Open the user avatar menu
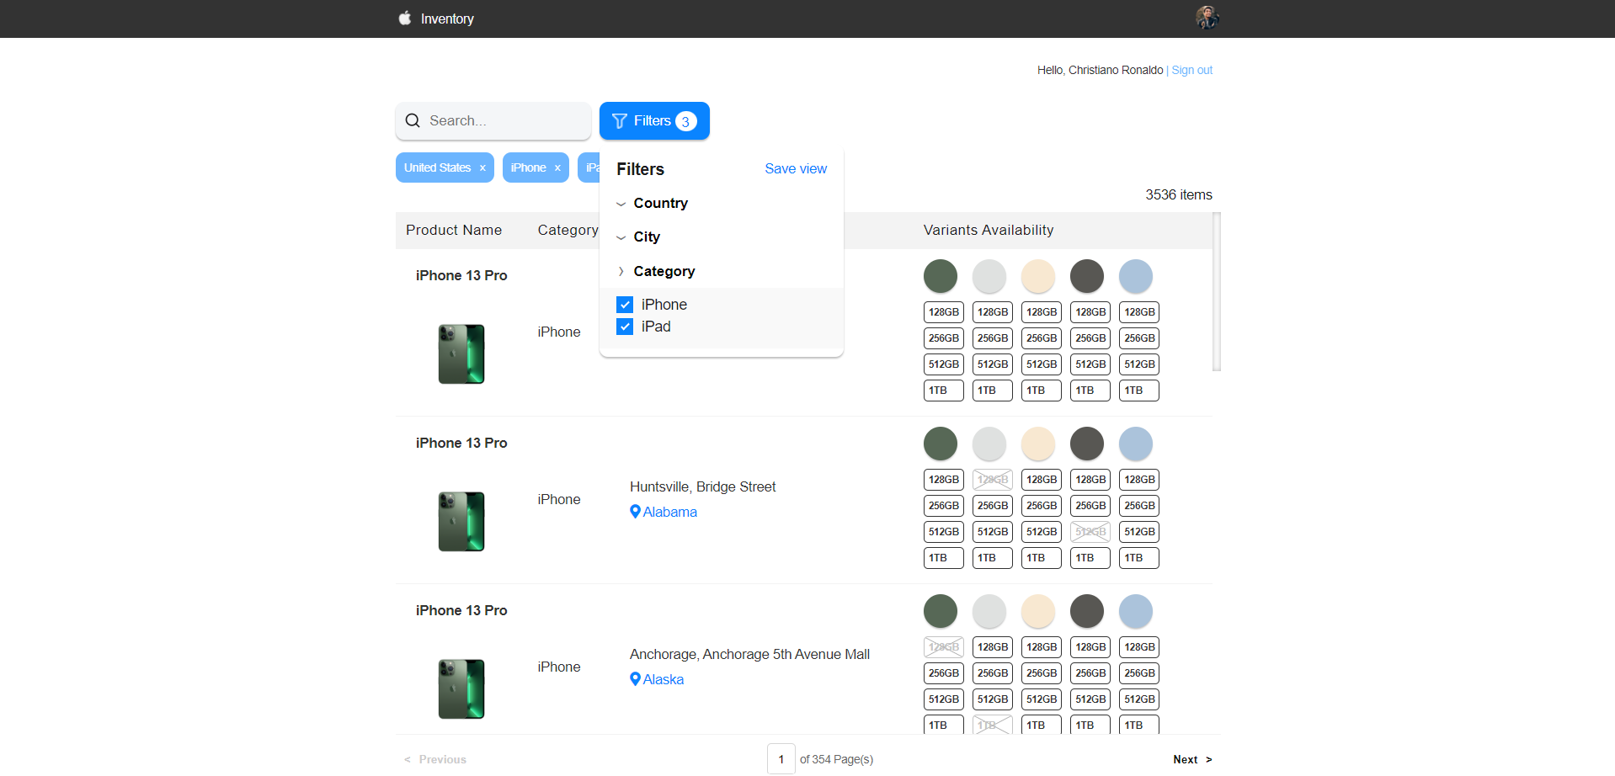Image resolution: width=1615 pixels, height=776 pixels. pos(1207,18)
